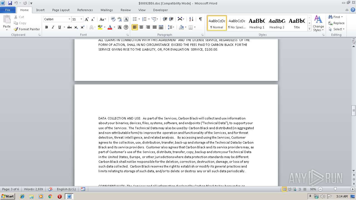Undo the last action

(x=16, y=3)
